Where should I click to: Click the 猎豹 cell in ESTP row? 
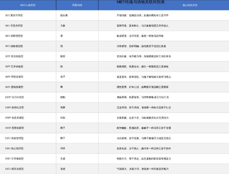63,97
